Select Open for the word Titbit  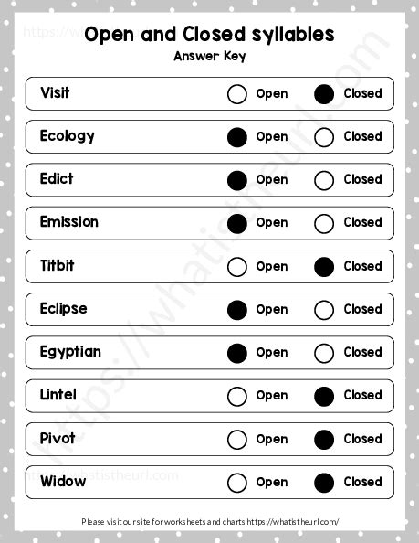(237, 267)
